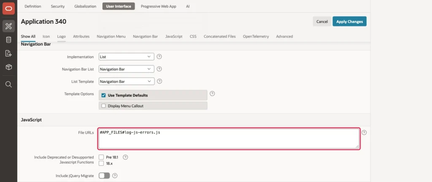Open the Oracle APEX home logo
Image resolution: width=432 pixels, height=182 pixels.
click(8, 8)
